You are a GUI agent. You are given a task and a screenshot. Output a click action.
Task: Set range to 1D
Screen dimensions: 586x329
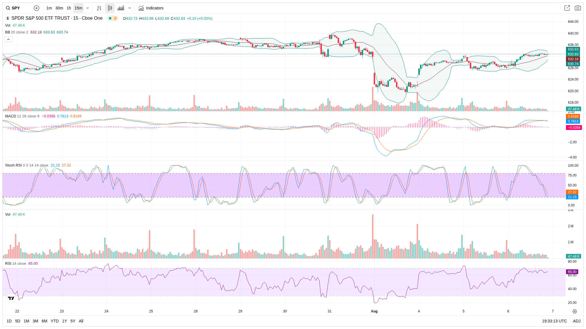pyautogui.click(x=9, y=321)
